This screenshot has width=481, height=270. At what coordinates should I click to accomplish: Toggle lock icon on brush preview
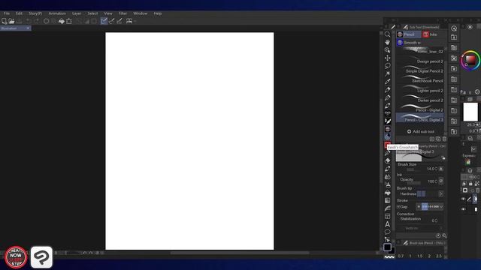[x=443, y=158]
